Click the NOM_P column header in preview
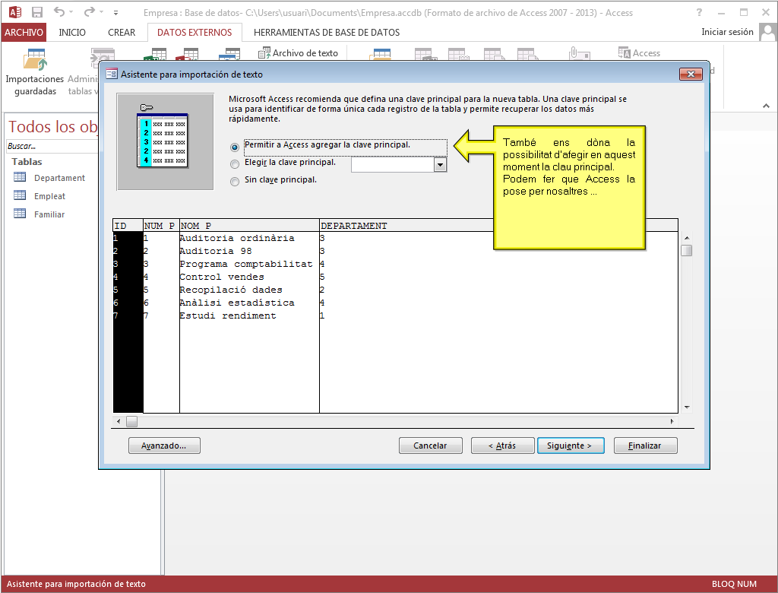 coord(249,226)
